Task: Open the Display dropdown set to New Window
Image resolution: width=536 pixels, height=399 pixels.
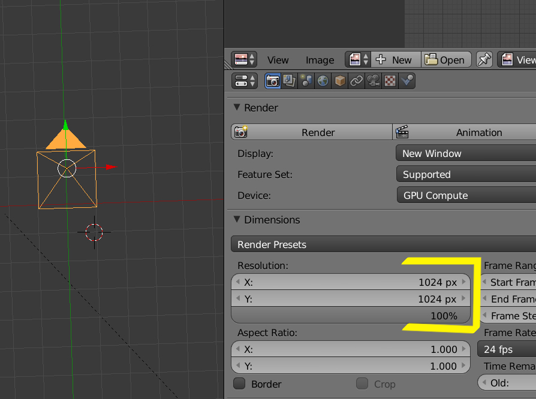Action: click(465, 153)
